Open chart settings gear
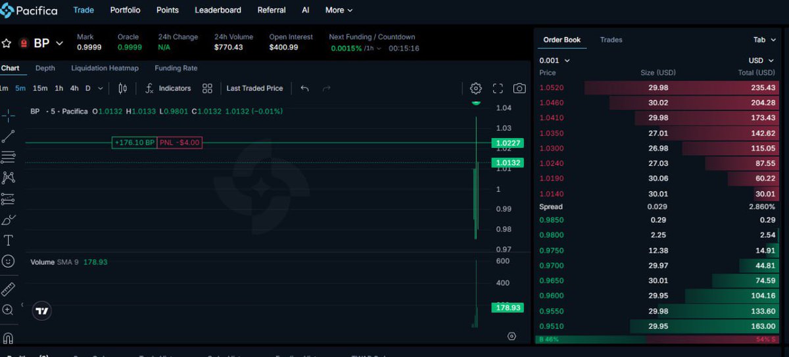Screen dimensions: 789x357 click(476, 88)
